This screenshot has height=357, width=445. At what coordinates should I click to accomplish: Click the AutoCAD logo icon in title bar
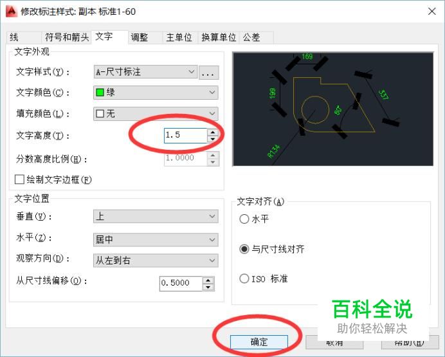coord(12,12)
